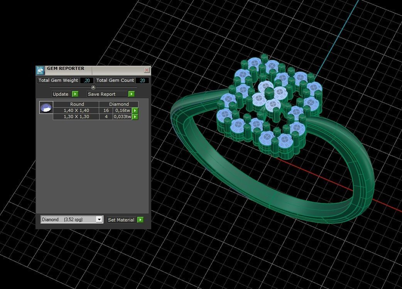Click the Diamond column header
Viewport: 402px width, 289px height.
[119, 104]
